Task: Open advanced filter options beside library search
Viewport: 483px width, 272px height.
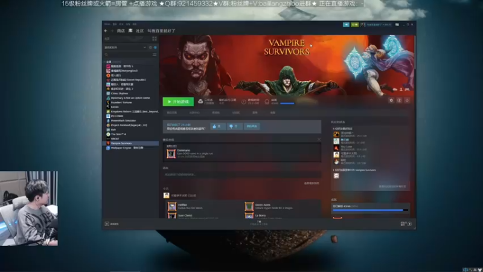Action: [155, 54]
